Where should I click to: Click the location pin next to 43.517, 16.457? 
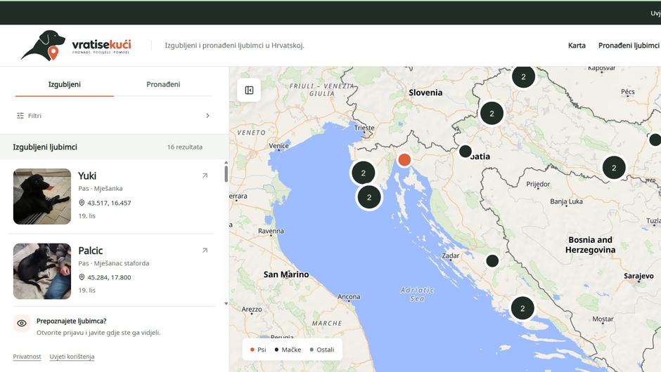pyautogui.click(x=82, y=203)
